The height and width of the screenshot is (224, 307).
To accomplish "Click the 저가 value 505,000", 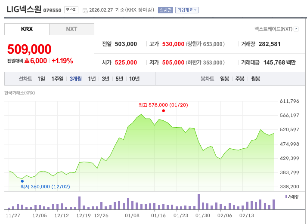I will (x=173, y=62).
